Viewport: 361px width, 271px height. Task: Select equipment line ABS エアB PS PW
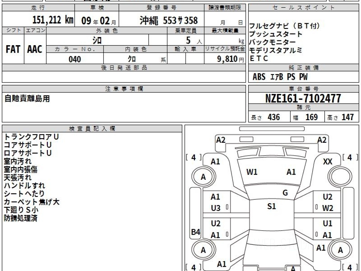click(x=280, y=77)
